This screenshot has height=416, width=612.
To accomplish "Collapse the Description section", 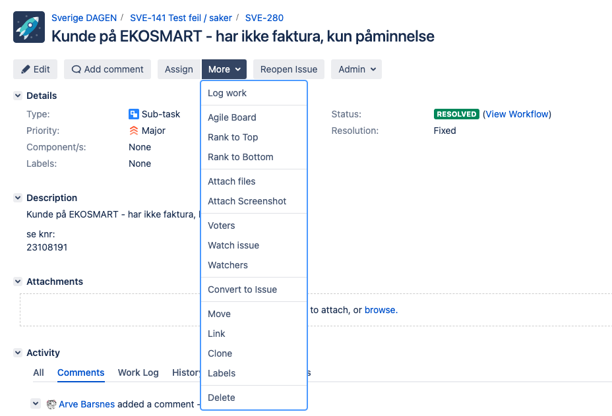I will (18, 198).
